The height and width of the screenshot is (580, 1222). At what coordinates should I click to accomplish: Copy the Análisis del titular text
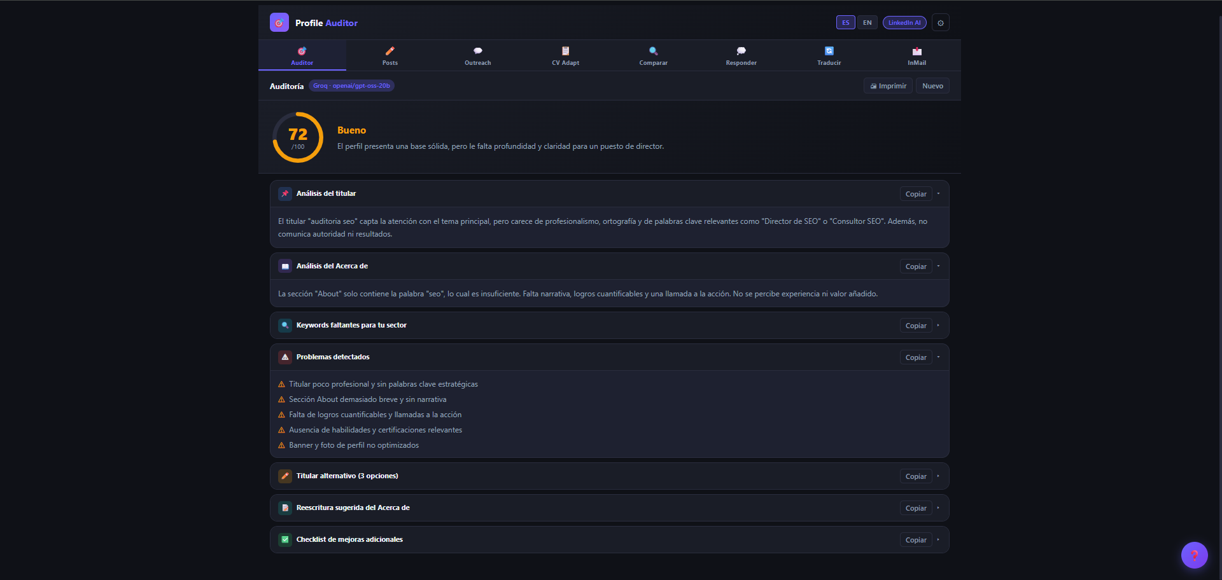tap(916, 194)
